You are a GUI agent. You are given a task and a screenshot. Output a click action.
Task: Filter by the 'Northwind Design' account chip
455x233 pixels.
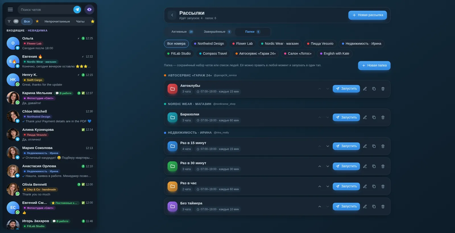209,44
